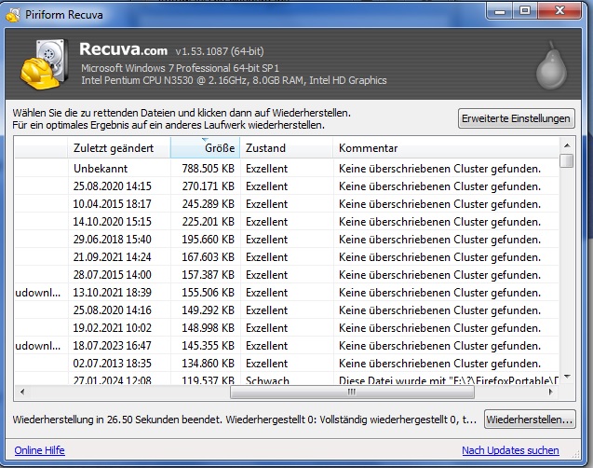Minimize the Piriform Recuva window

click(500, 11)
